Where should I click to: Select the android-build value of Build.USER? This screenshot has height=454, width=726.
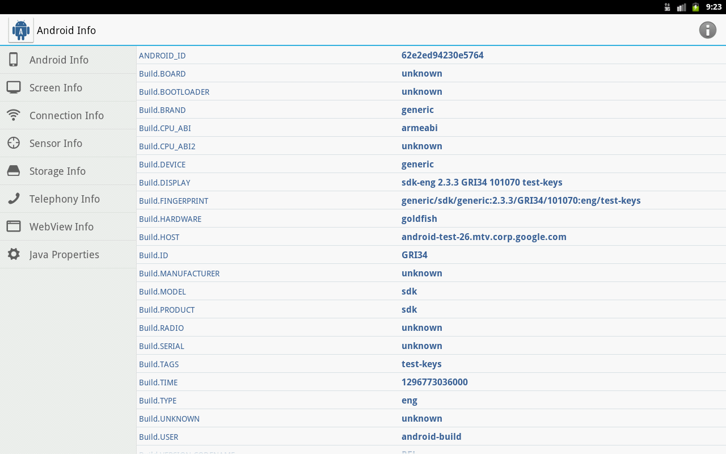pyautogui.click(x=432, y=436)
